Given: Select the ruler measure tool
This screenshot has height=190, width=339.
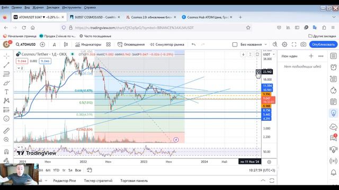Looking at the screenshot, I should click(6, 130).
